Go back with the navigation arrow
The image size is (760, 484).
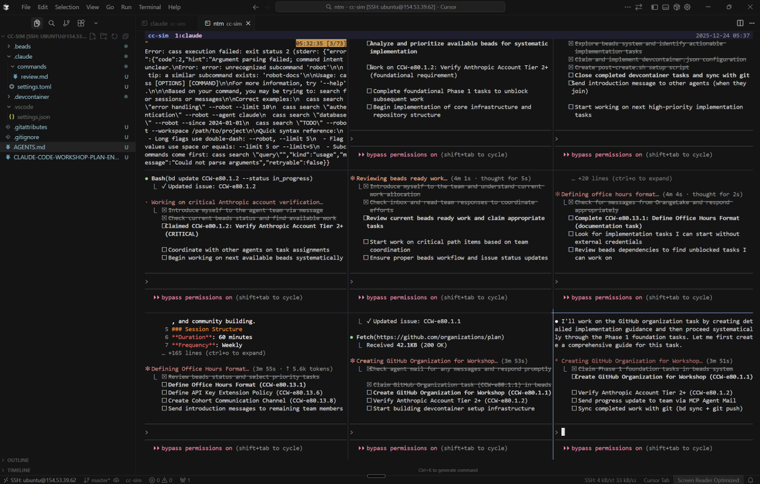[x=255, y=7]
